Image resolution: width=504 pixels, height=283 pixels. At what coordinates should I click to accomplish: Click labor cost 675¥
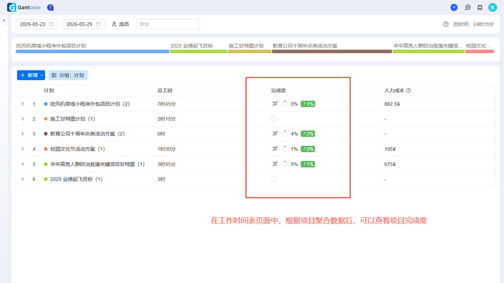[x=390, y=164]
